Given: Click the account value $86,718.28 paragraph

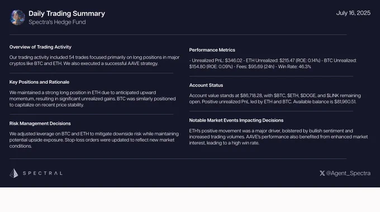Looking at the screenshot, I should click(x=275, y=98).
